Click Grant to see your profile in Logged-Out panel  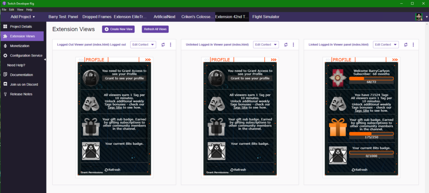tap(124, 78)
